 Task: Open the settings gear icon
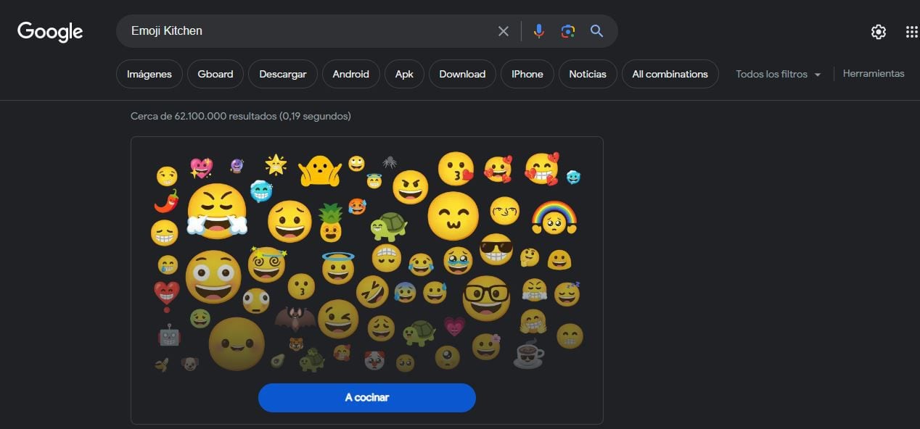tap(878, 32)
